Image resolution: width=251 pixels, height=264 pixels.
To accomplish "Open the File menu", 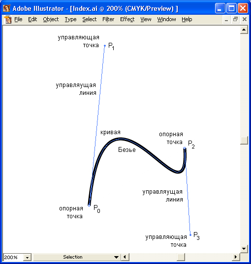I will [x=18, y=19].
